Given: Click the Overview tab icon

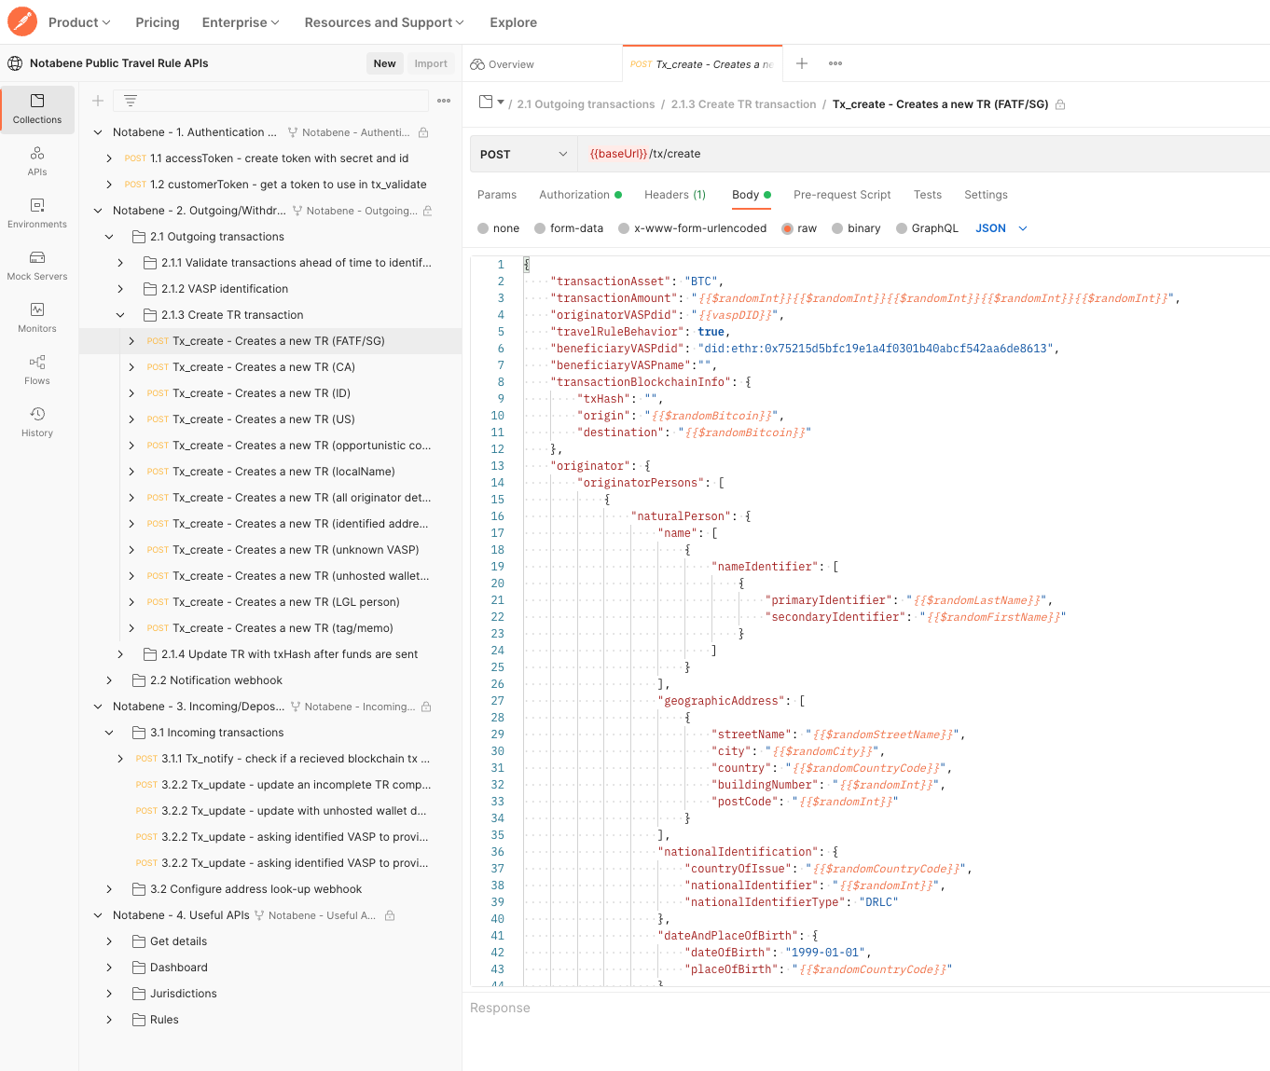Looking at the screenshot, I should 477,64.
